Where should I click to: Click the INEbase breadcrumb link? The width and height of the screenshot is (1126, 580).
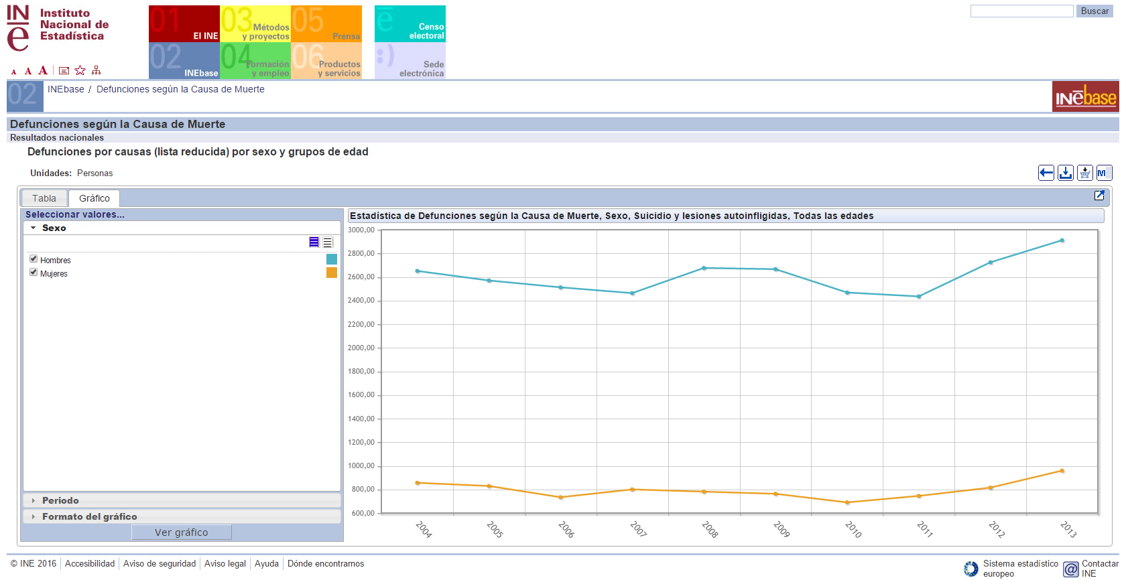66,89
